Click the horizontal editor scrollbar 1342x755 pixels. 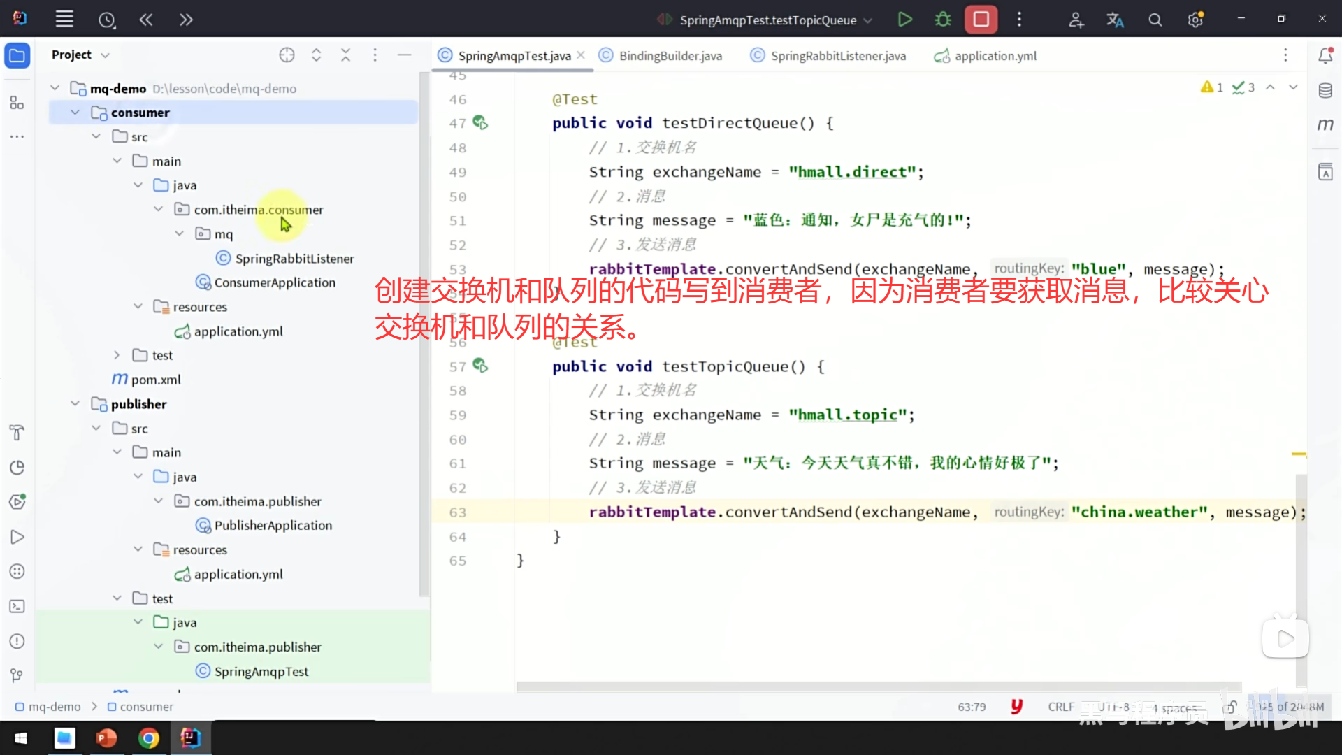coord(878,686)
